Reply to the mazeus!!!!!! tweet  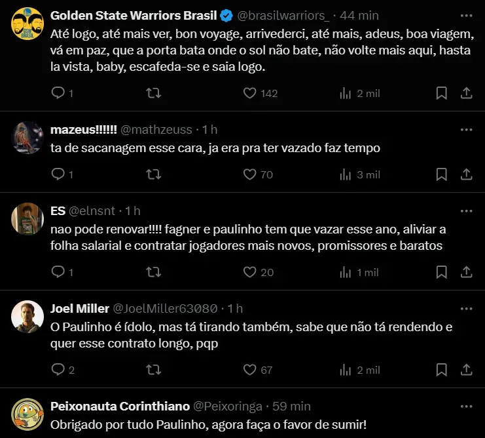(x=58, y=174)
